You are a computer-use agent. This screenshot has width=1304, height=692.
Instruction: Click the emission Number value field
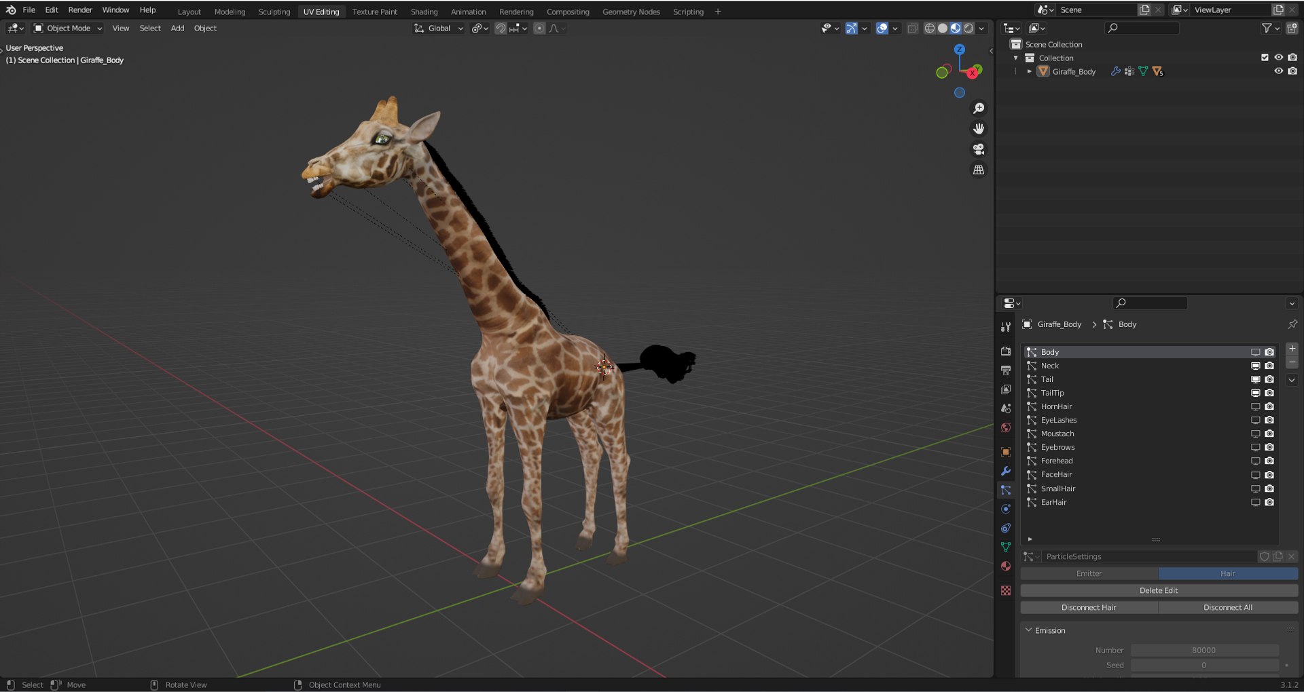pyautogui.click(x=1204, y=651)
